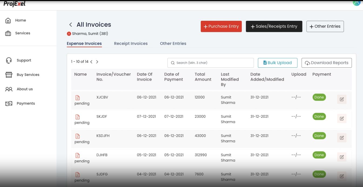Image resolution: width=363 pixels, height=187 pixels.
Task: Click the ProjExel logo
Action: click(x=15, y=4)
